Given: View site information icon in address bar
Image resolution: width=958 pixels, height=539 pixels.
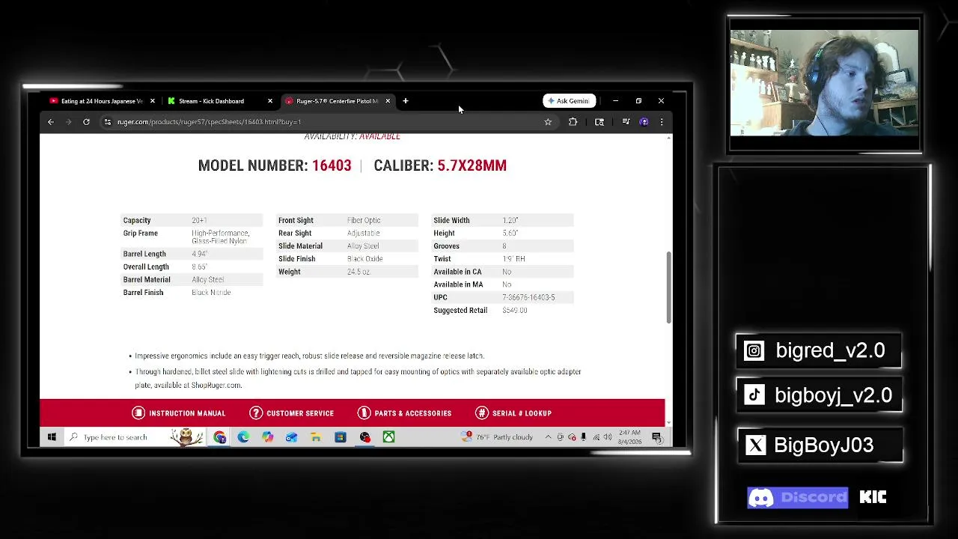Looking at the screenshot, I should click(108, 122).
